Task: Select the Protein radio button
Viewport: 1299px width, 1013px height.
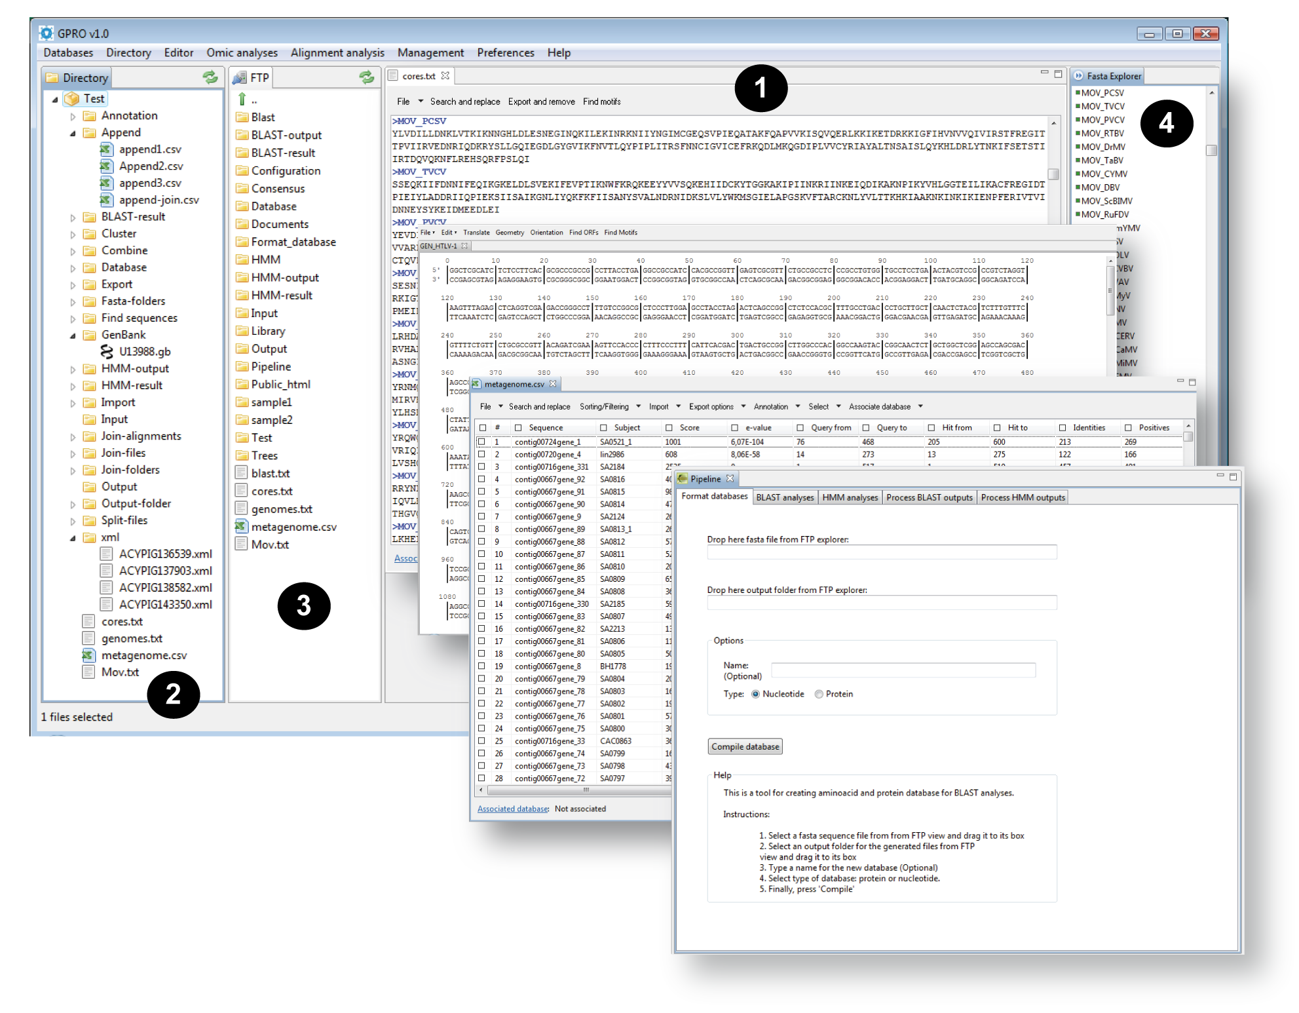Action: tap(819, 695)
